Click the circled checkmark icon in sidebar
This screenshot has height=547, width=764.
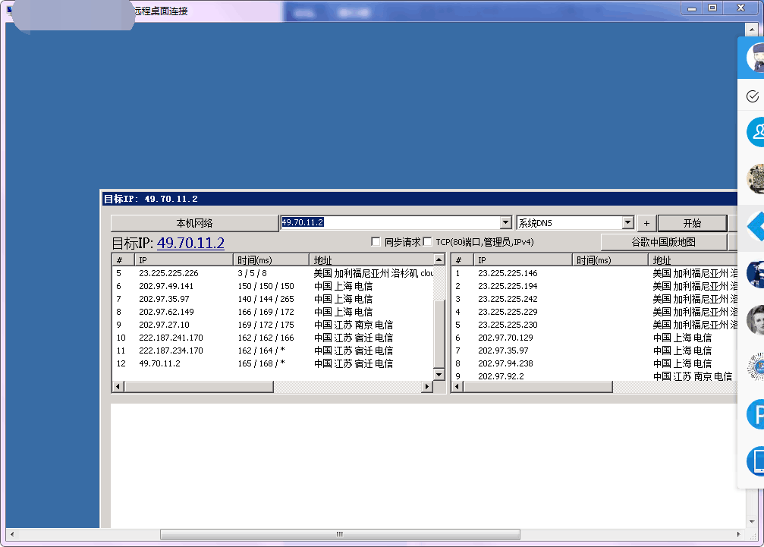753,96
